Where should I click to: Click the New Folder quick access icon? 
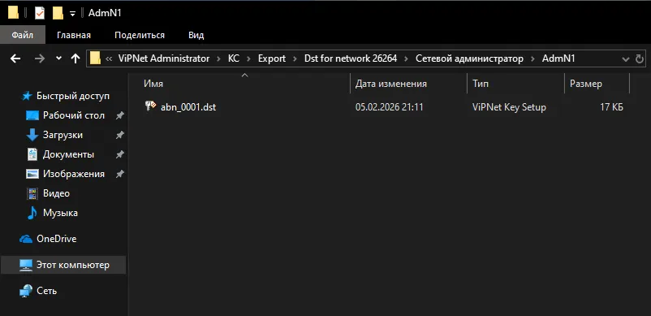pyautogui.click(x=58, y=13)
